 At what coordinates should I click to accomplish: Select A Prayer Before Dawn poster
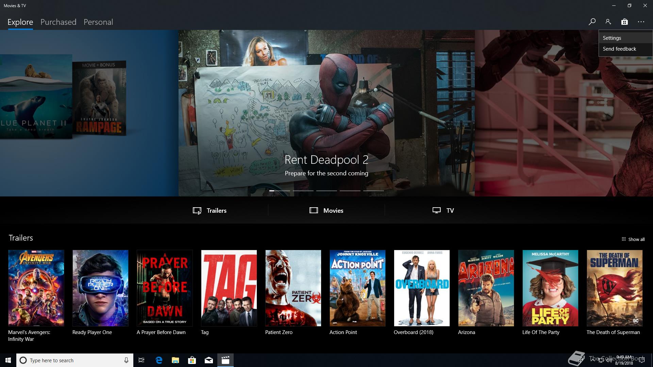point(165,288)
